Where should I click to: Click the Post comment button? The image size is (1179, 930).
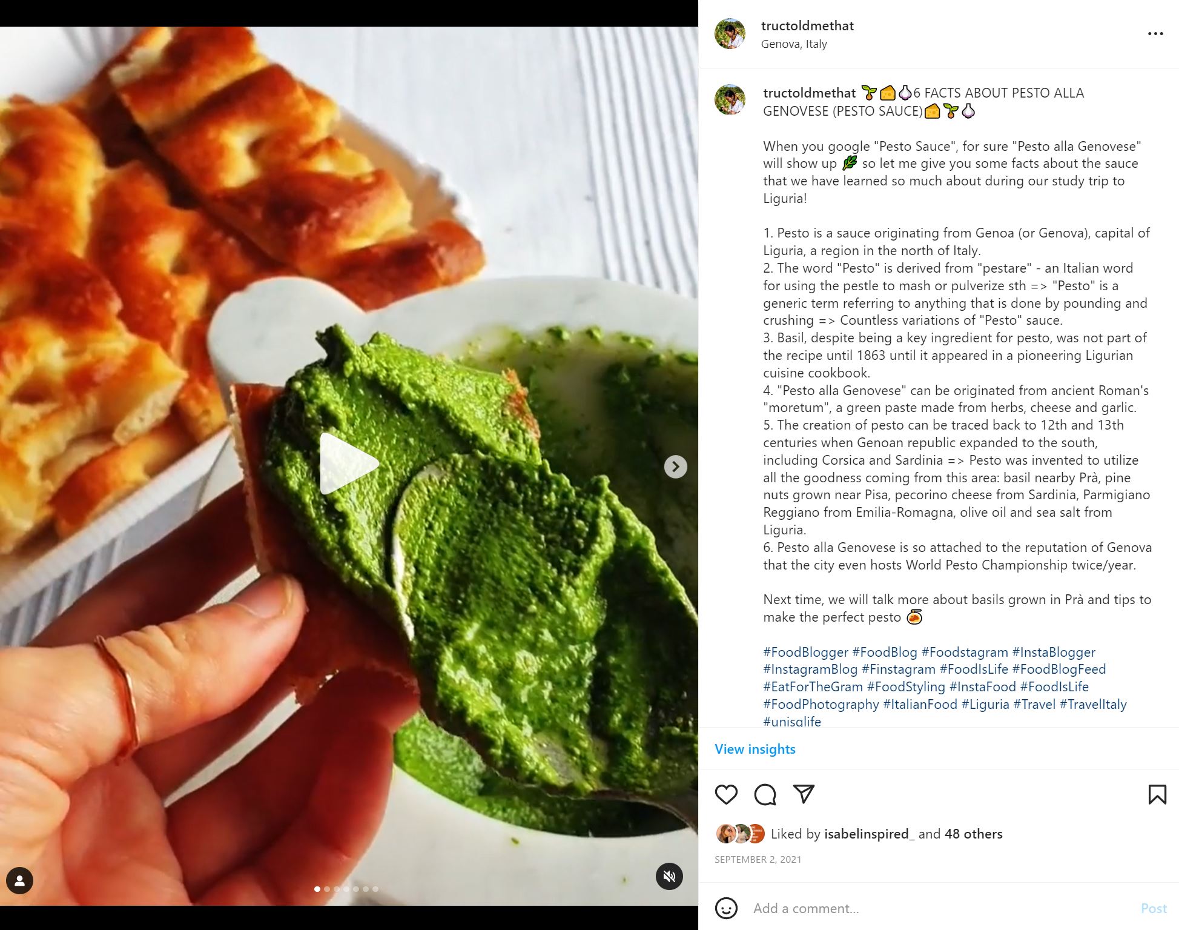1153,908
